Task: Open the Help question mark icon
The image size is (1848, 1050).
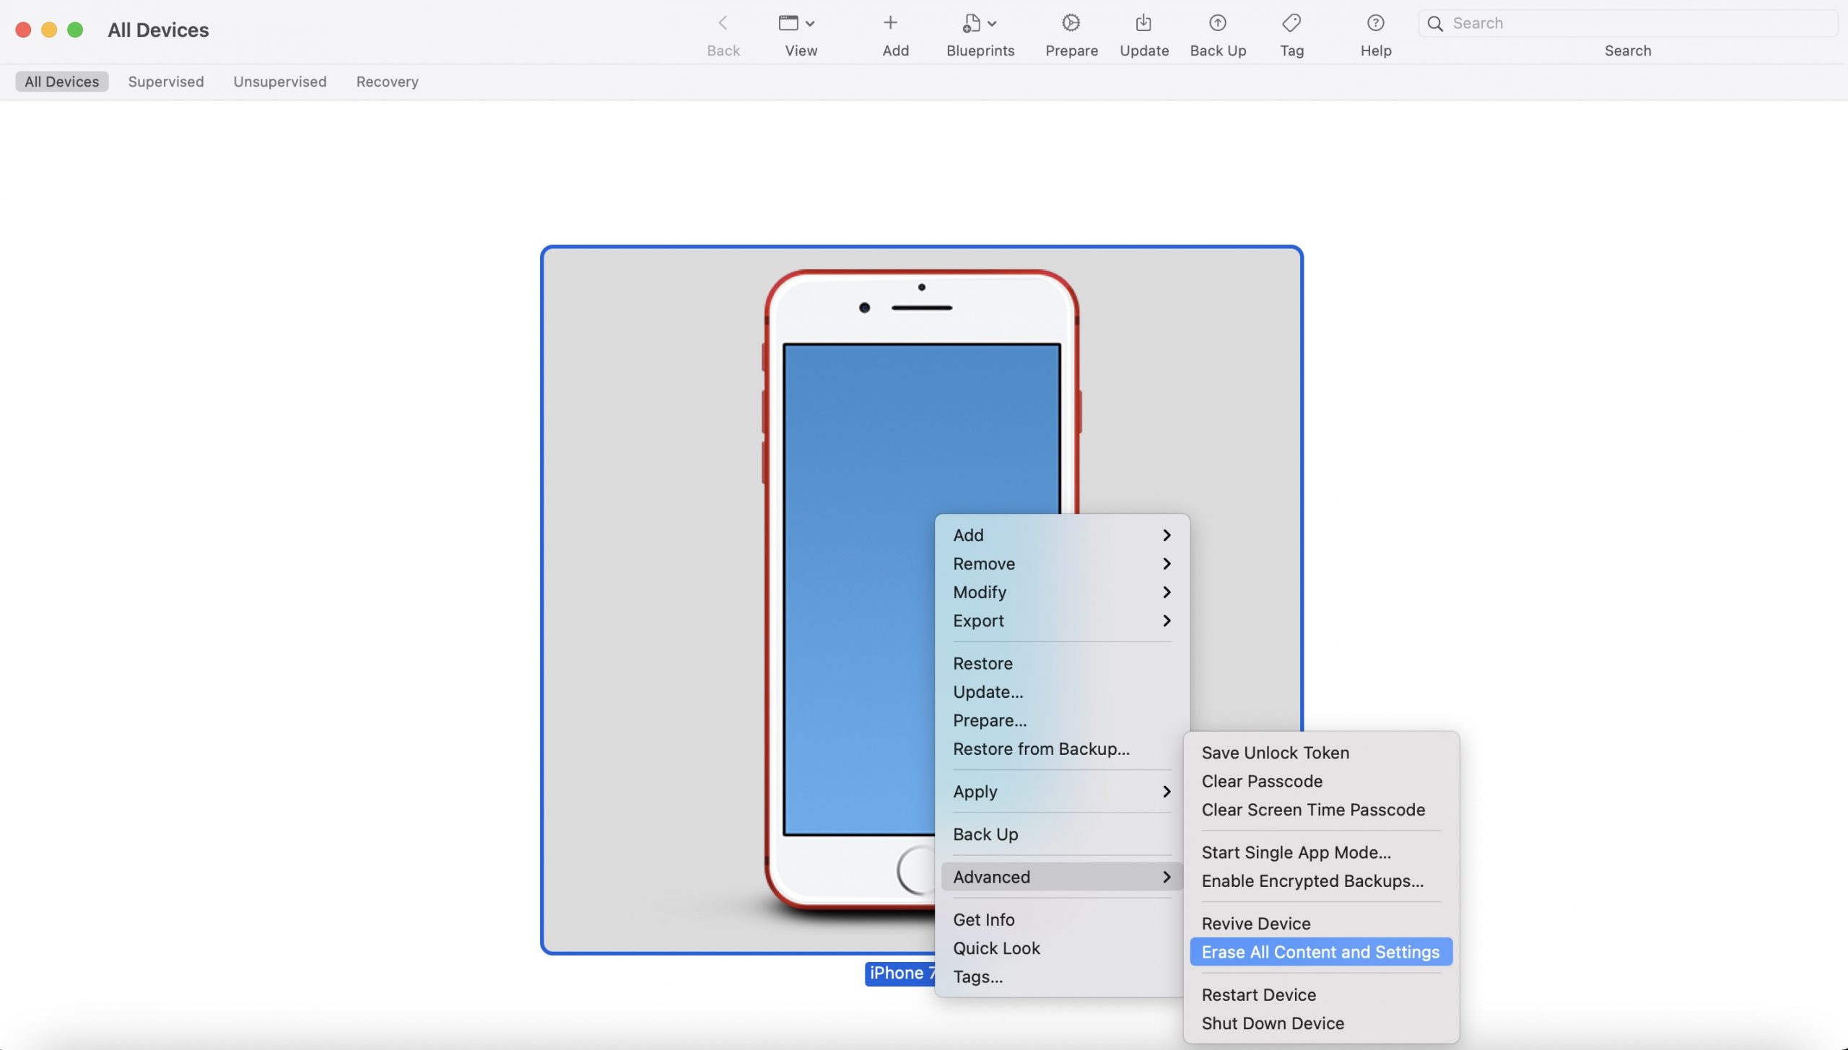Action: 1376,23
